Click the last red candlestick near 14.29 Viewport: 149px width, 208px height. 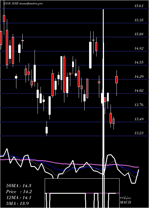tap(117, 80)
